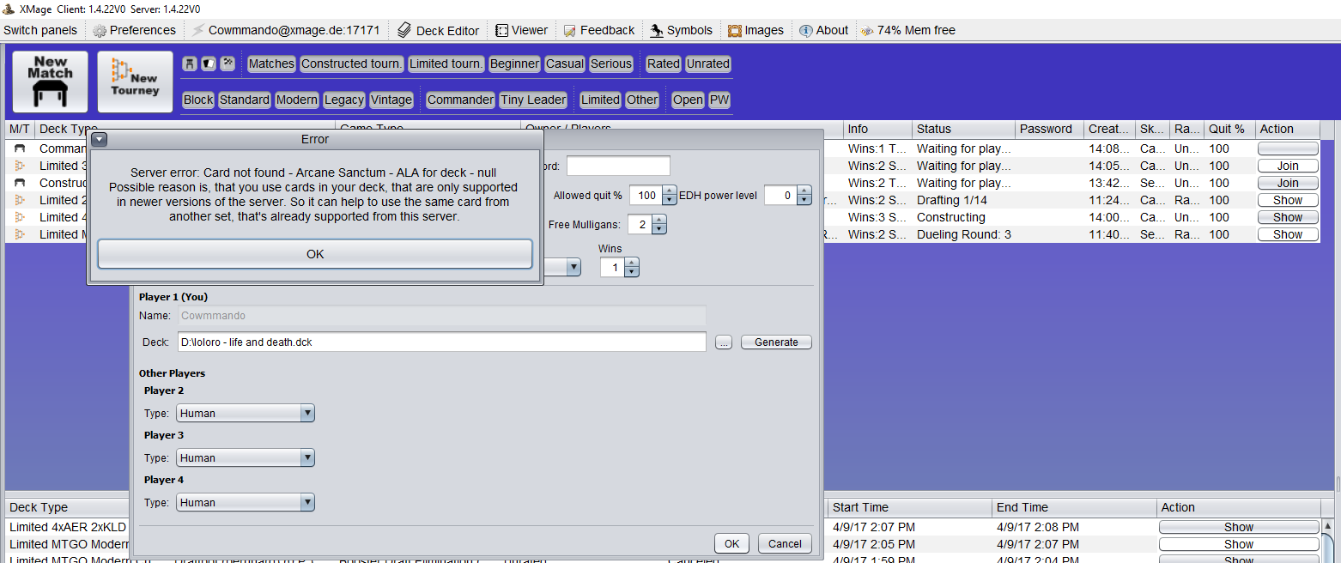Open Preferences with the gear icon
The width and height of the screenshot is (1341, 563).
click(x=100, y=31)
